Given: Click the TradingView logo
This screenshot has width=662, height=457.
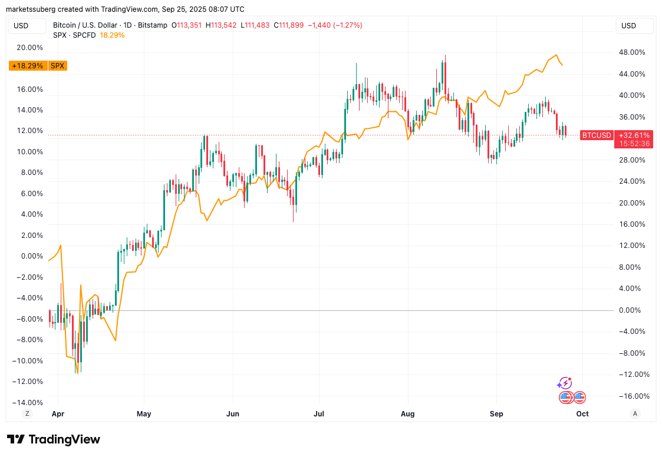Looking at the screenshot, I should pos(54,439).
